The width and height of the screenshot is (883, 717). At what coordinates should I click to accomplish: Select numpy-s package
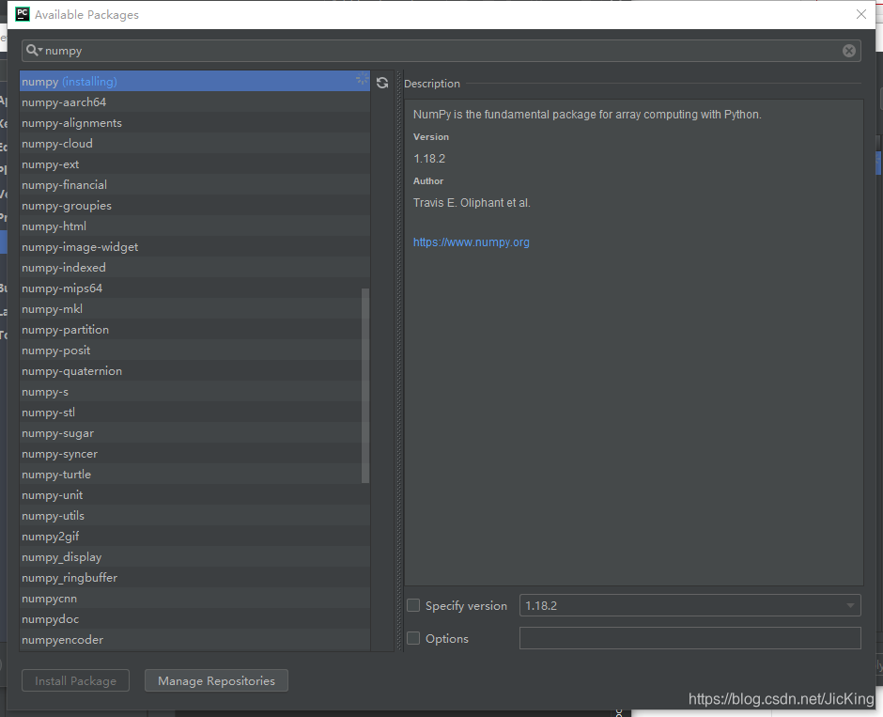click(194, 392)
